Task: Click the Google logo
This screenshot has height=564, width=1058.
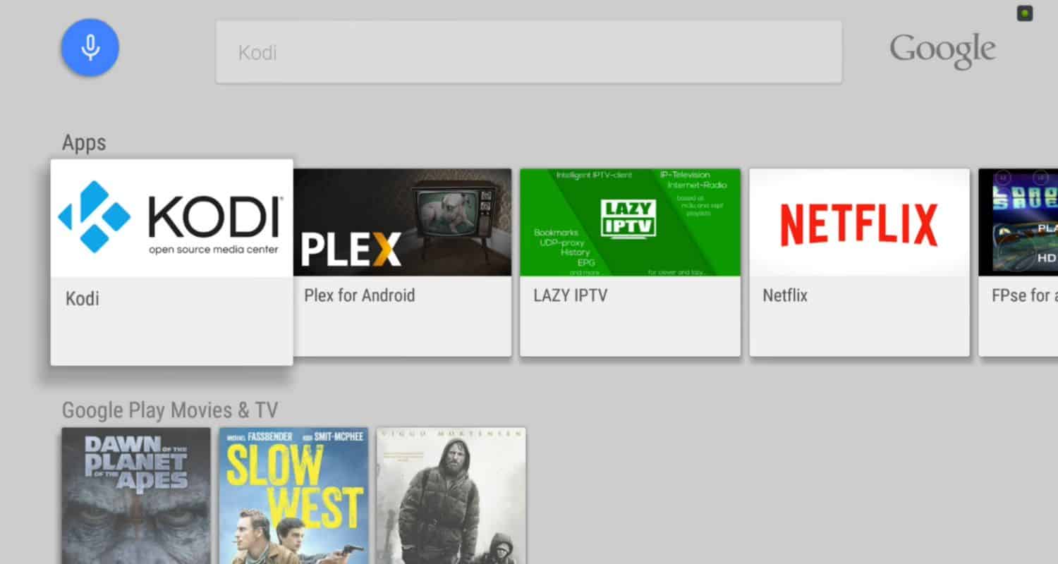Action: 942,51
